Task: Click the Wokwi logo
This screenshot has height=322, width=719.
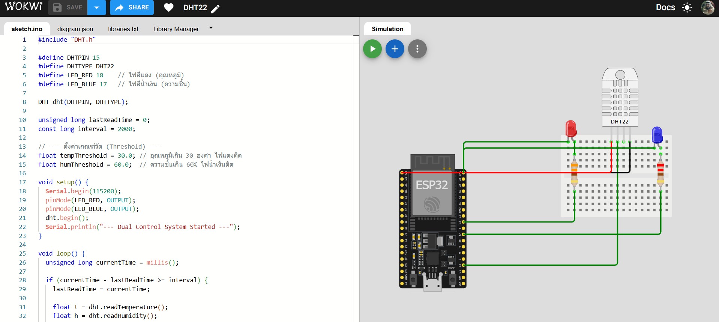Action: [x=24, y=7]
